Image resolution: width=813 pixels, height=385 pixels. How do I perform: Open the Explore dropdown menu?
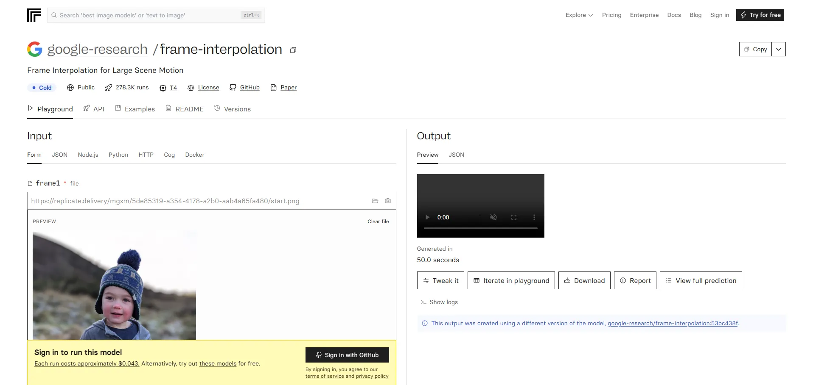(x=579, y=15)
